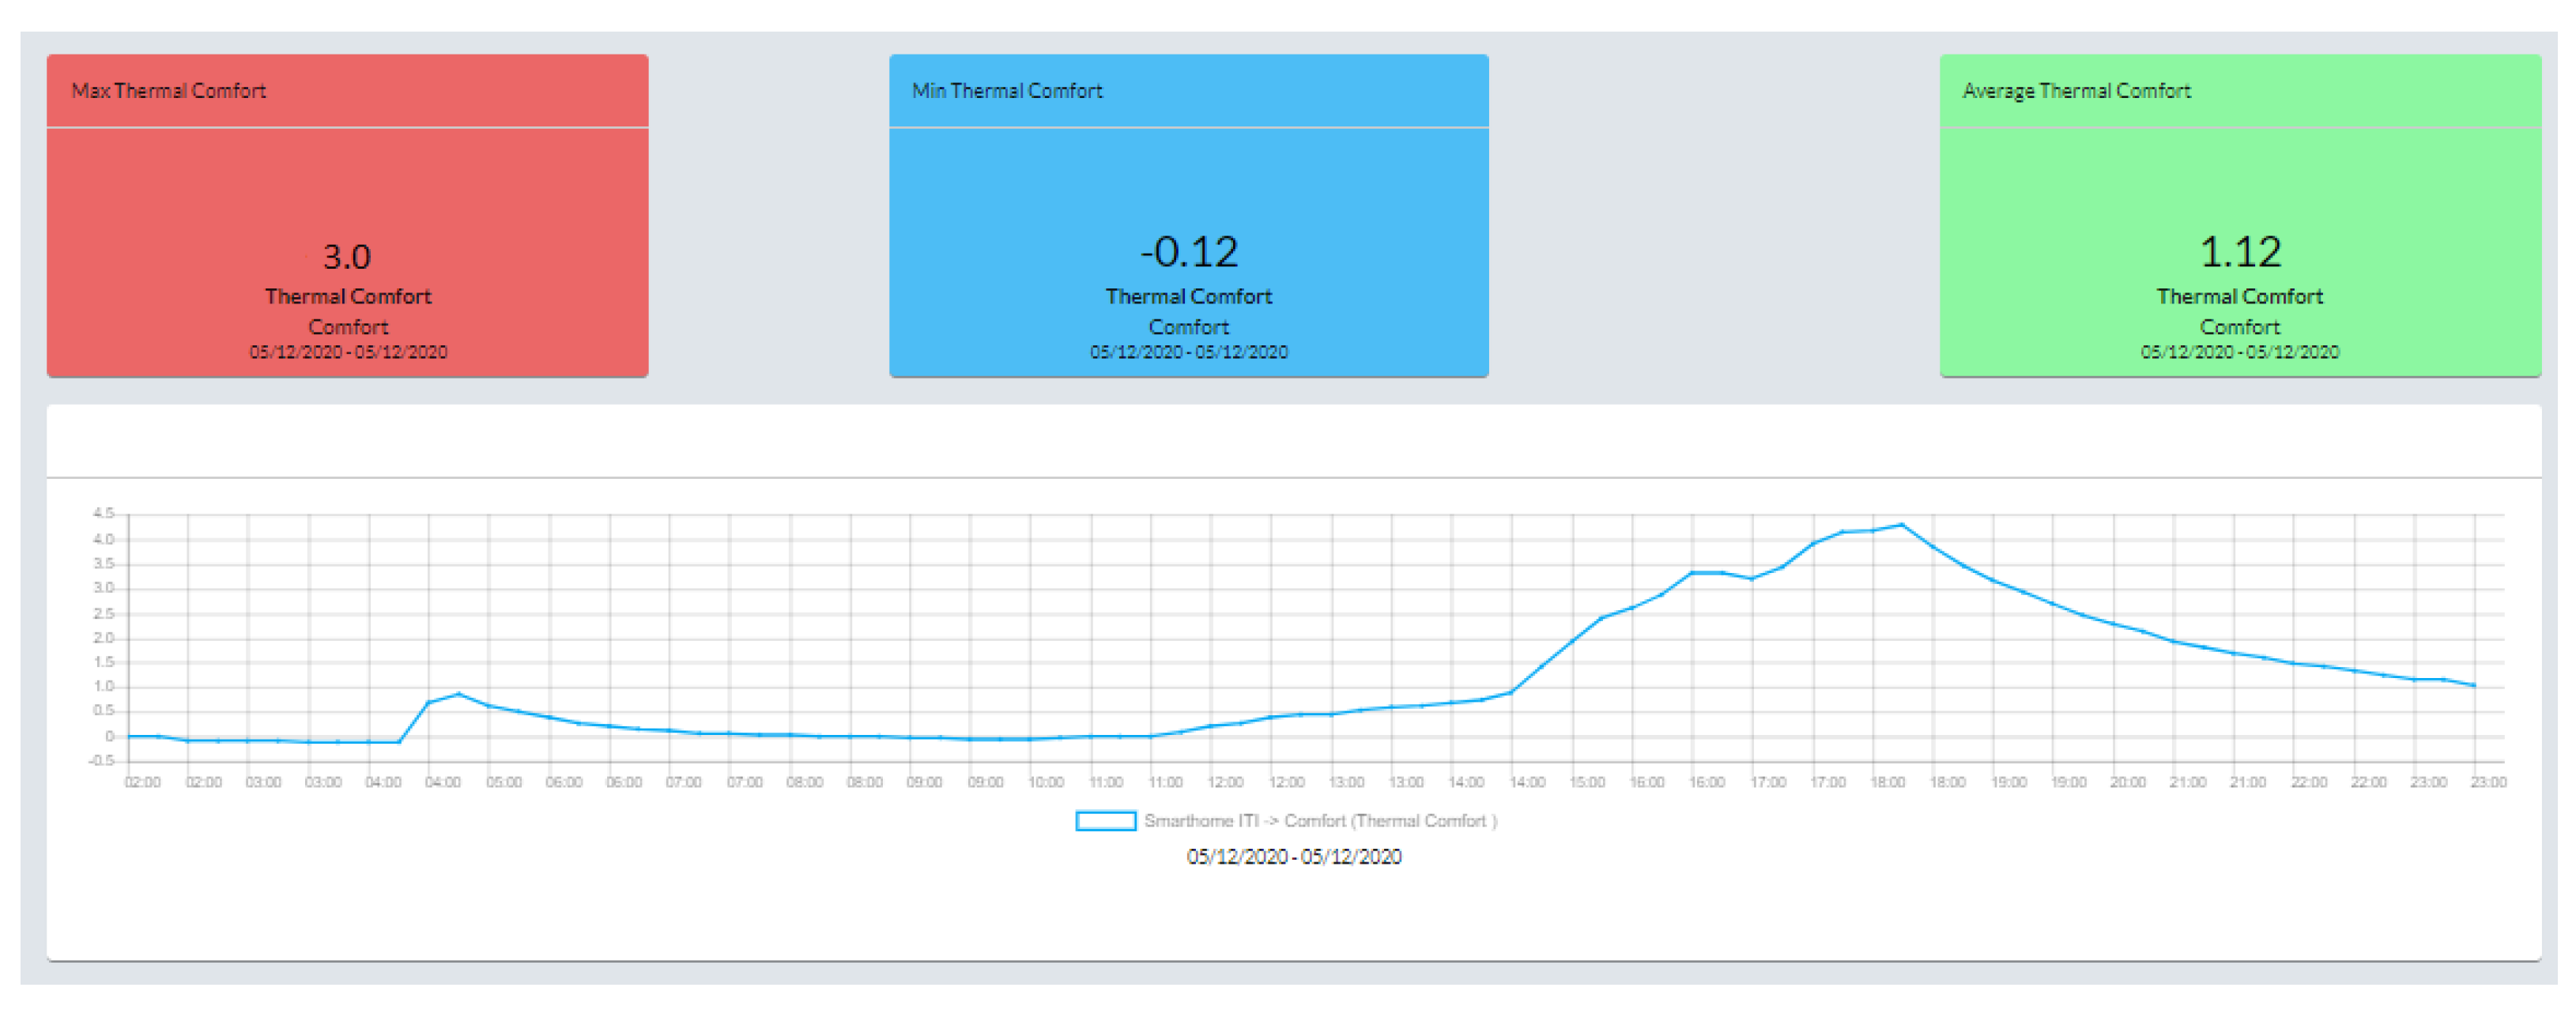Click the Max Thermal Comfort card title
This screenshot has width=2576, height=1025.
168,91
